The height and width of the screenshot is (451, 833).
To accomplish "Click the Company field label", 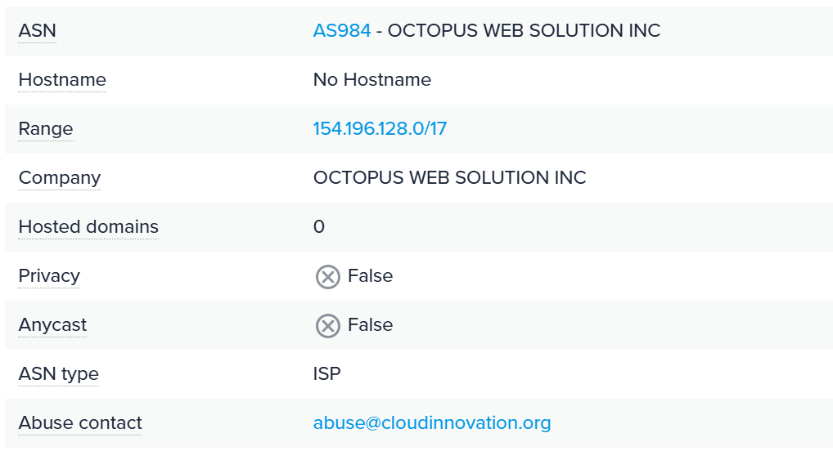I will click(x=60, y=178).
